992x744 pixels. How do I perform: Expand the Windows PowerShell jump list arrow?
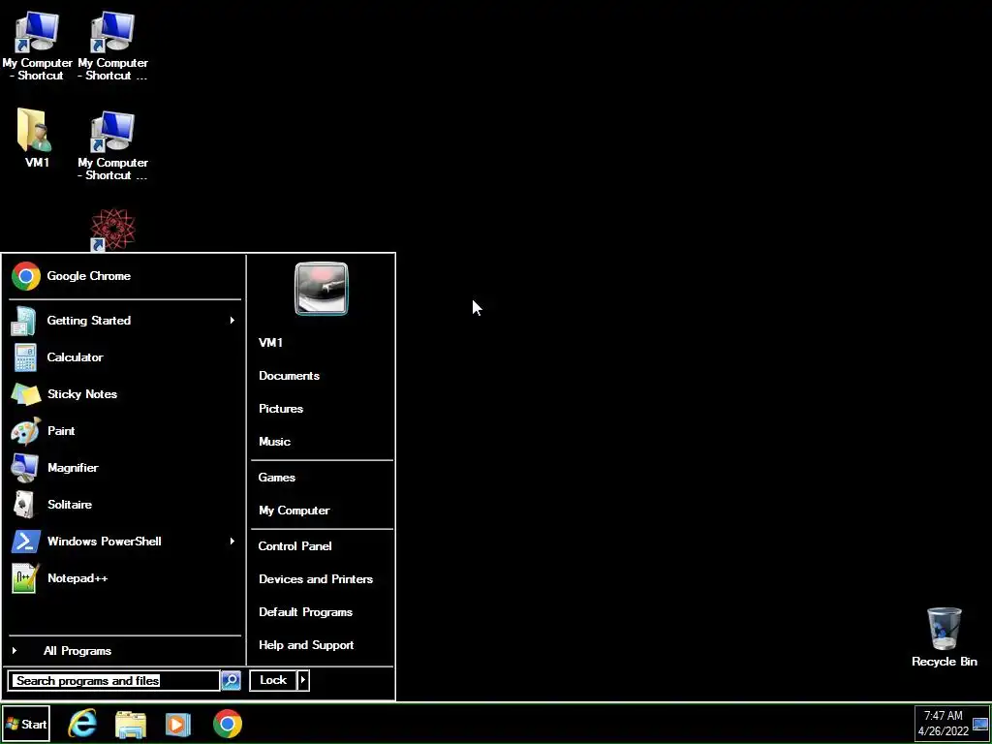[x=232, y=542]
